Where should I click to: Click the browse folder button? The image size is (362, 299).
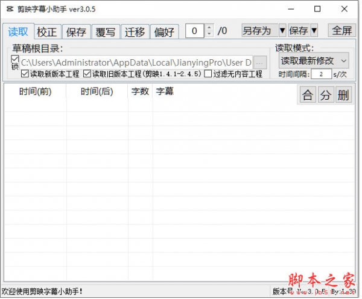(261, 63)
